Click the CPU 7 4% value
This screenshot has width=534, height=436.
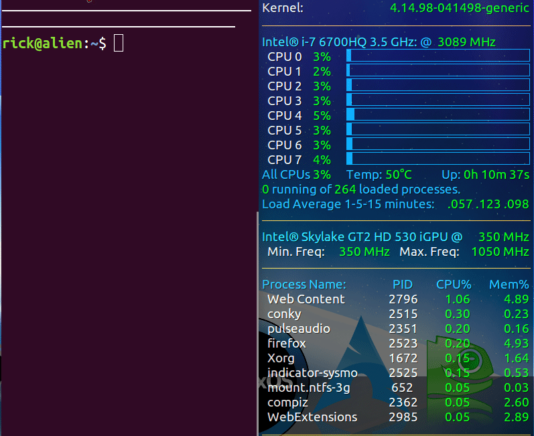pyautogui.click(x=322, y=160)
